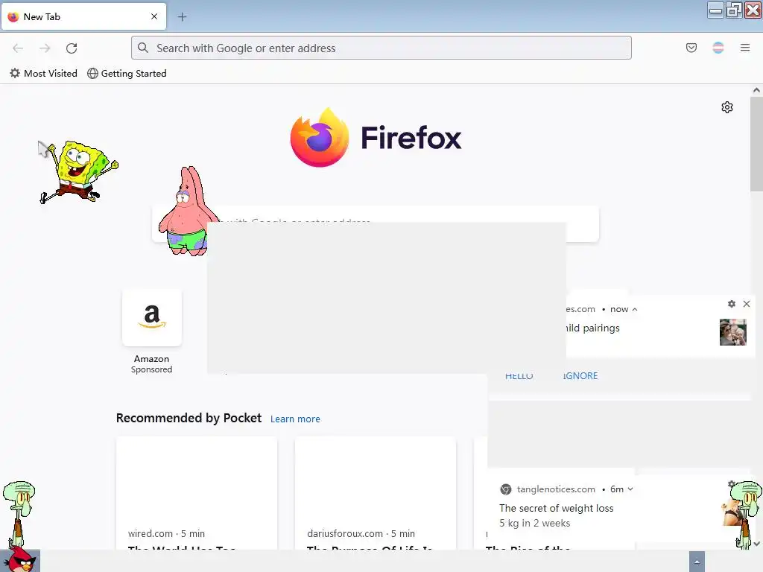
Task: Open the Getting Started bookmark
Action: coord(127,74)
